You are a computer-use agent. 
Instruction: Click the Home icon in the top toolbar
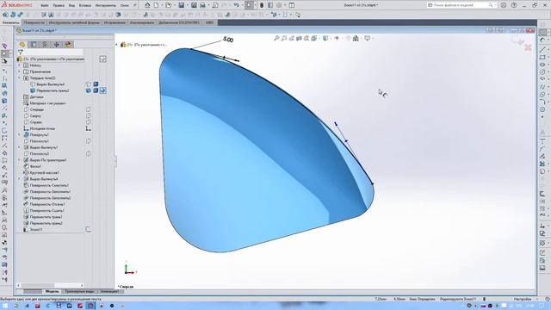click(x=147, y=5)
